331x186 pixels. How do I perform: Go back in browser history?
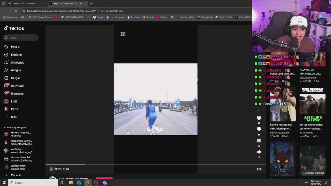click(x=4, y=11)
